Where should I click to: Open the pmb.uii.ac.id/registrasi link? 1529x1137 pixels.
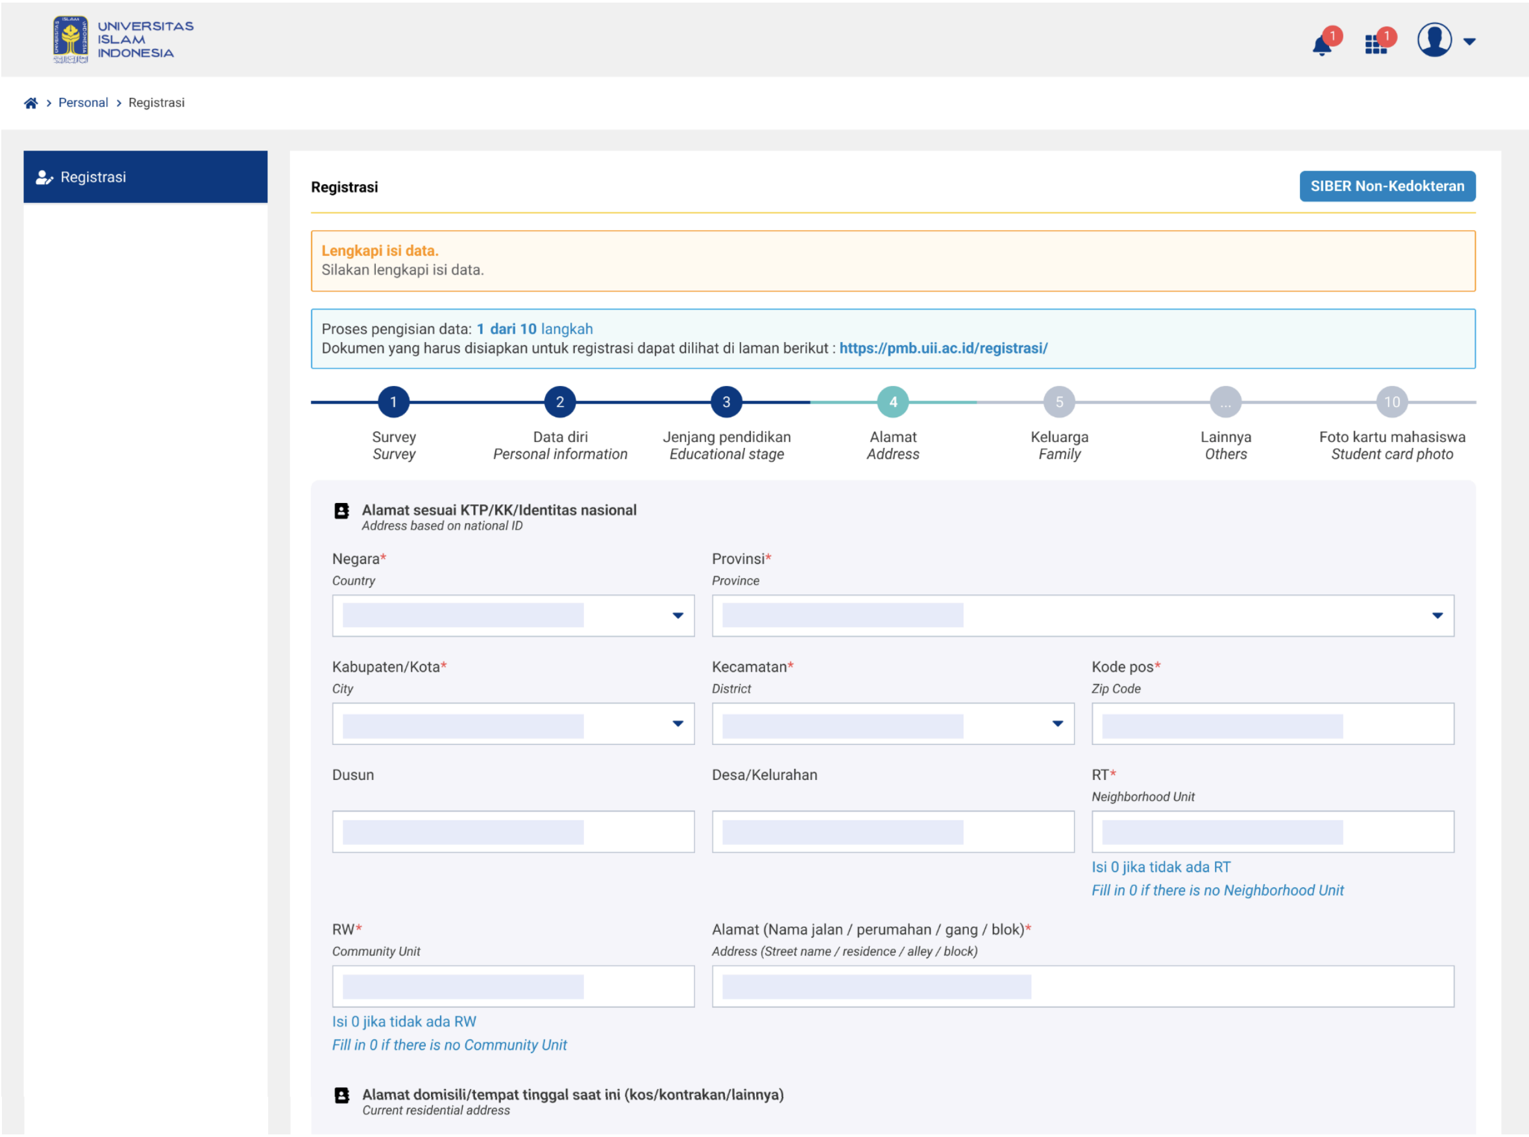point(943,348)
